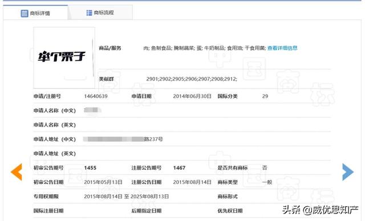This screenshot has height=221, width=365.
Task: Click the 后期指定日期 label
Action: [x=147, y=211]
